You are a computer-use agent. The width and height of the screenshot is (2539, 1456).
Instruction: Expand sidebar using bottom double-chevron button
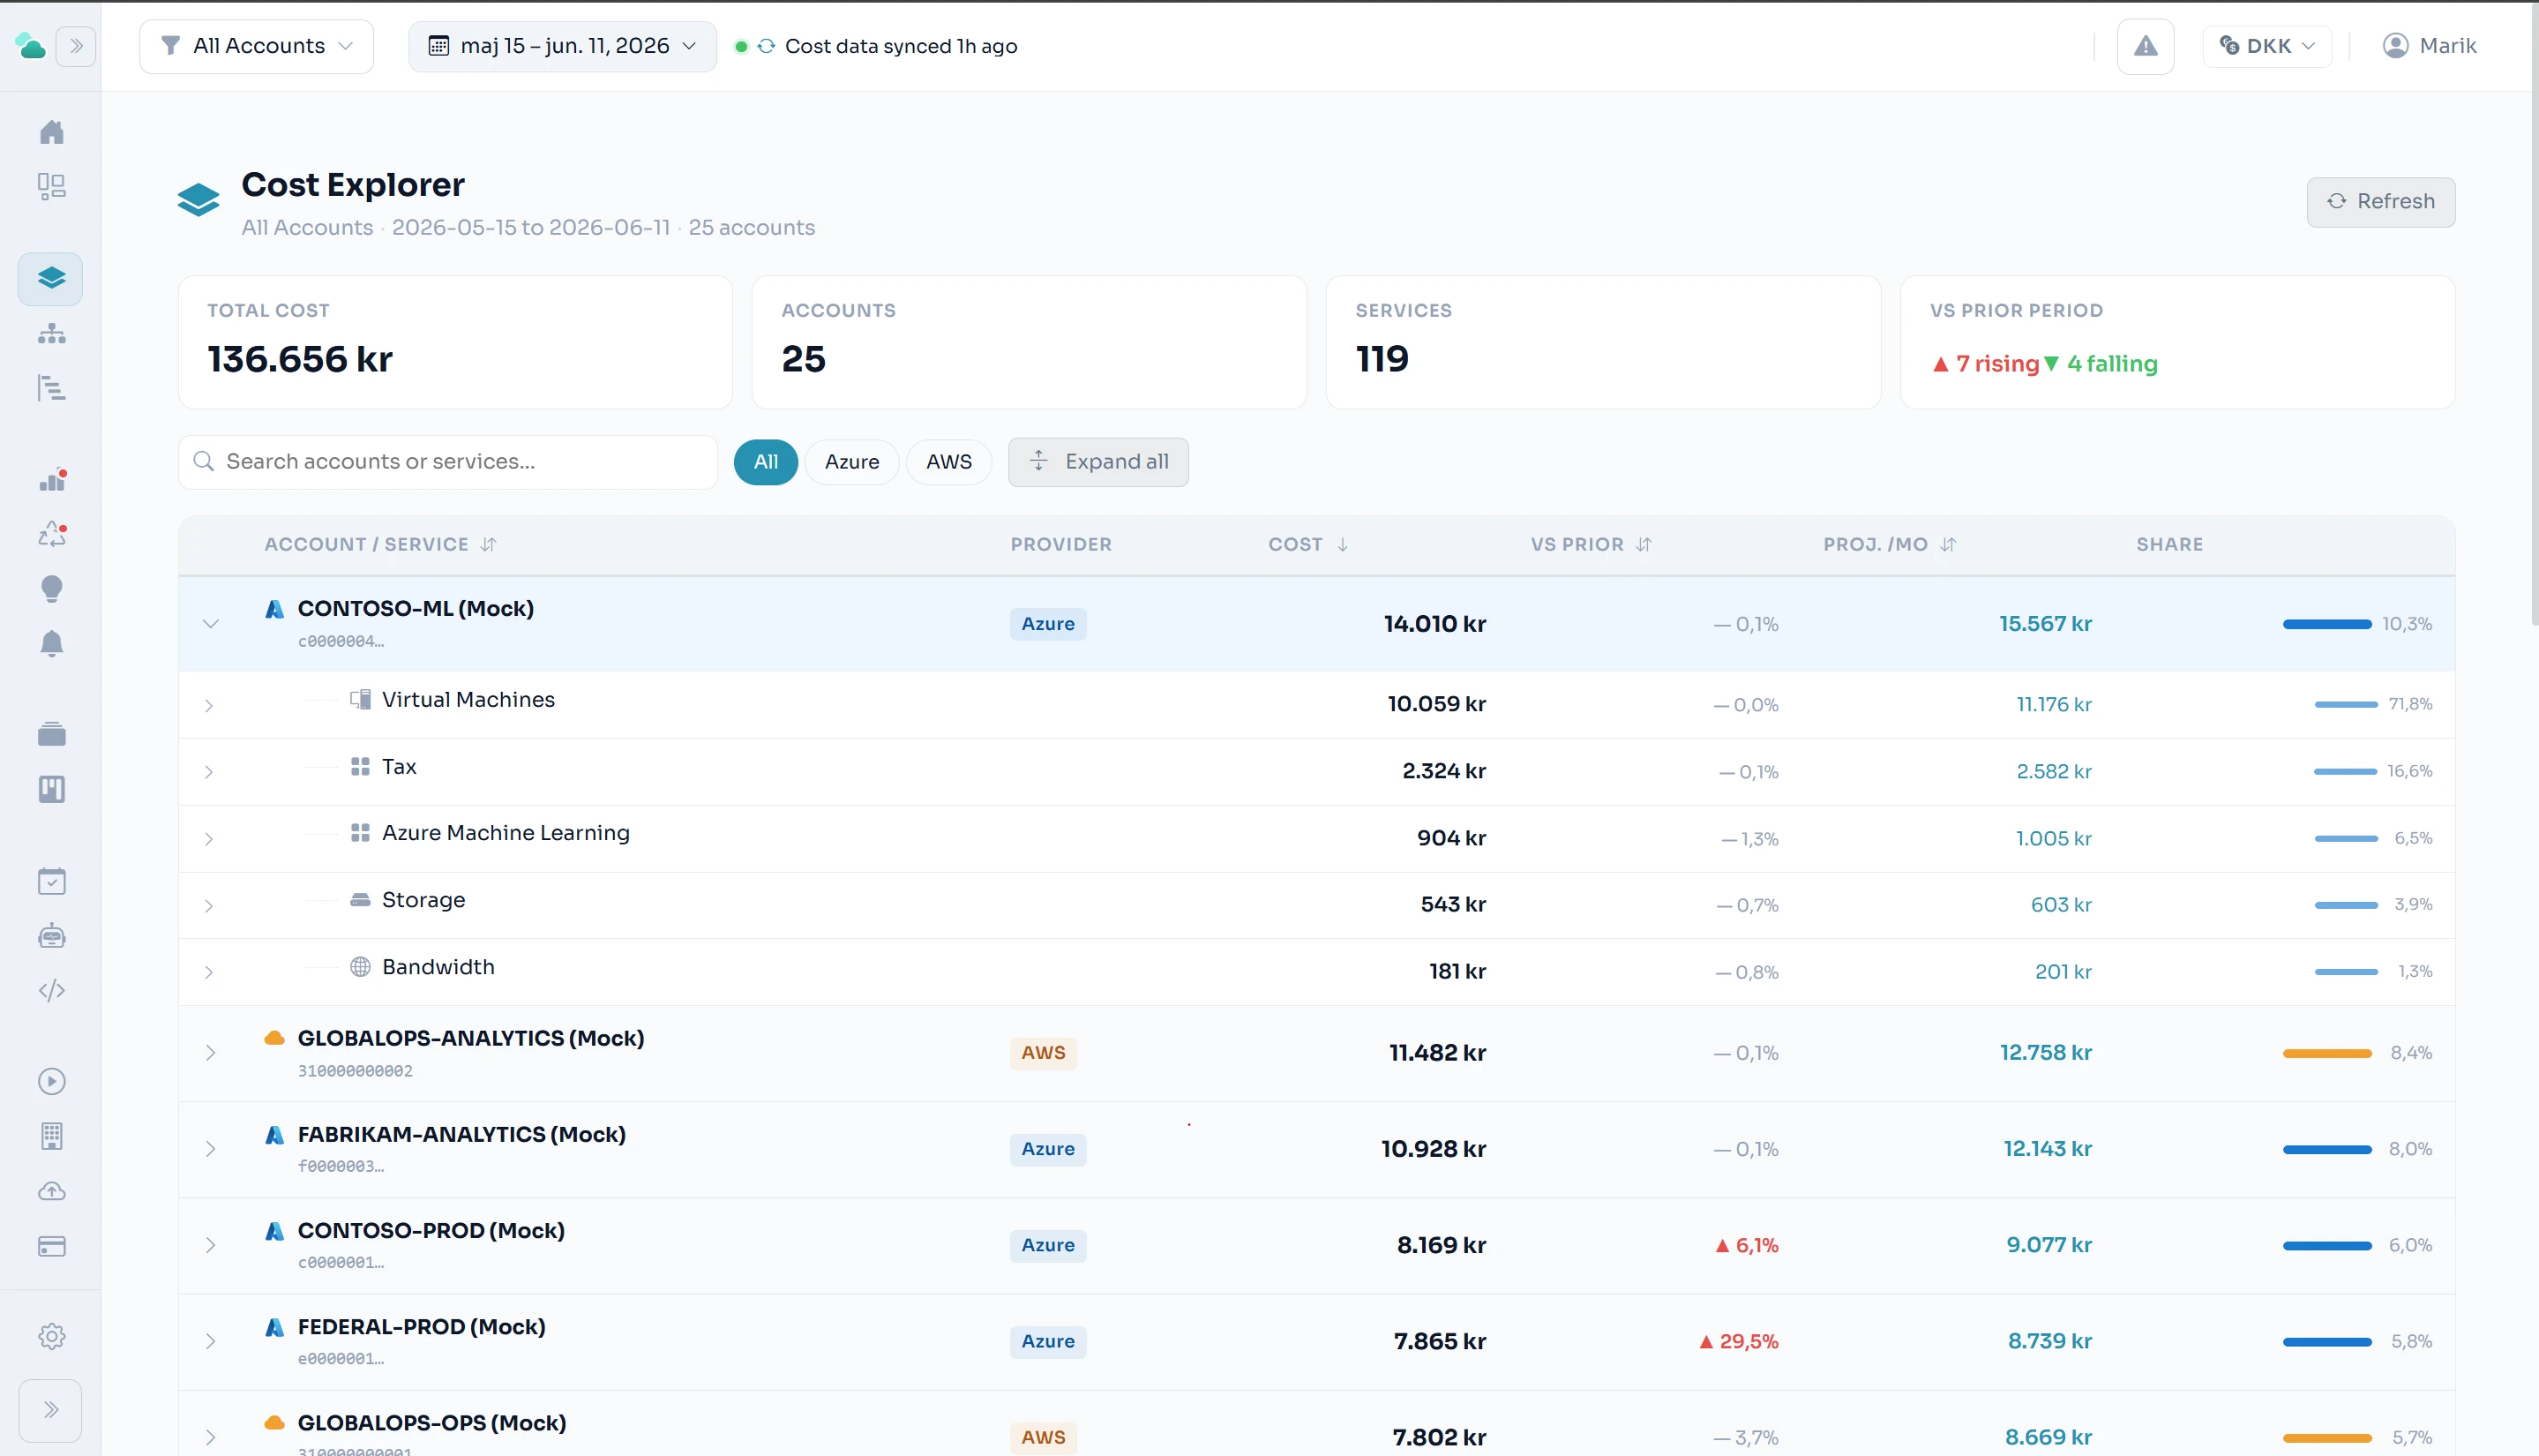50,1410
